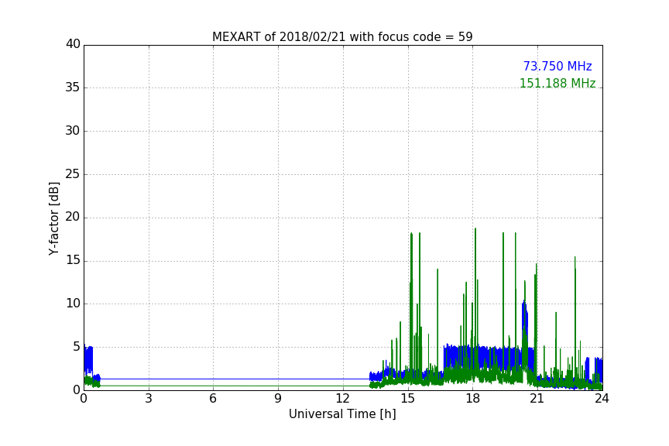Click x-axis tick label 9
This screenshot has height=446, width=669.
tap(278, 399)
